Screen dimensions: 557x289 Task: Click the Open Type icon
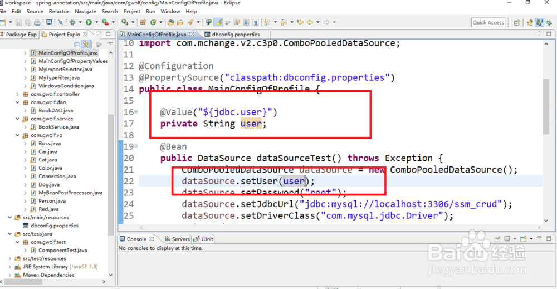171,22
